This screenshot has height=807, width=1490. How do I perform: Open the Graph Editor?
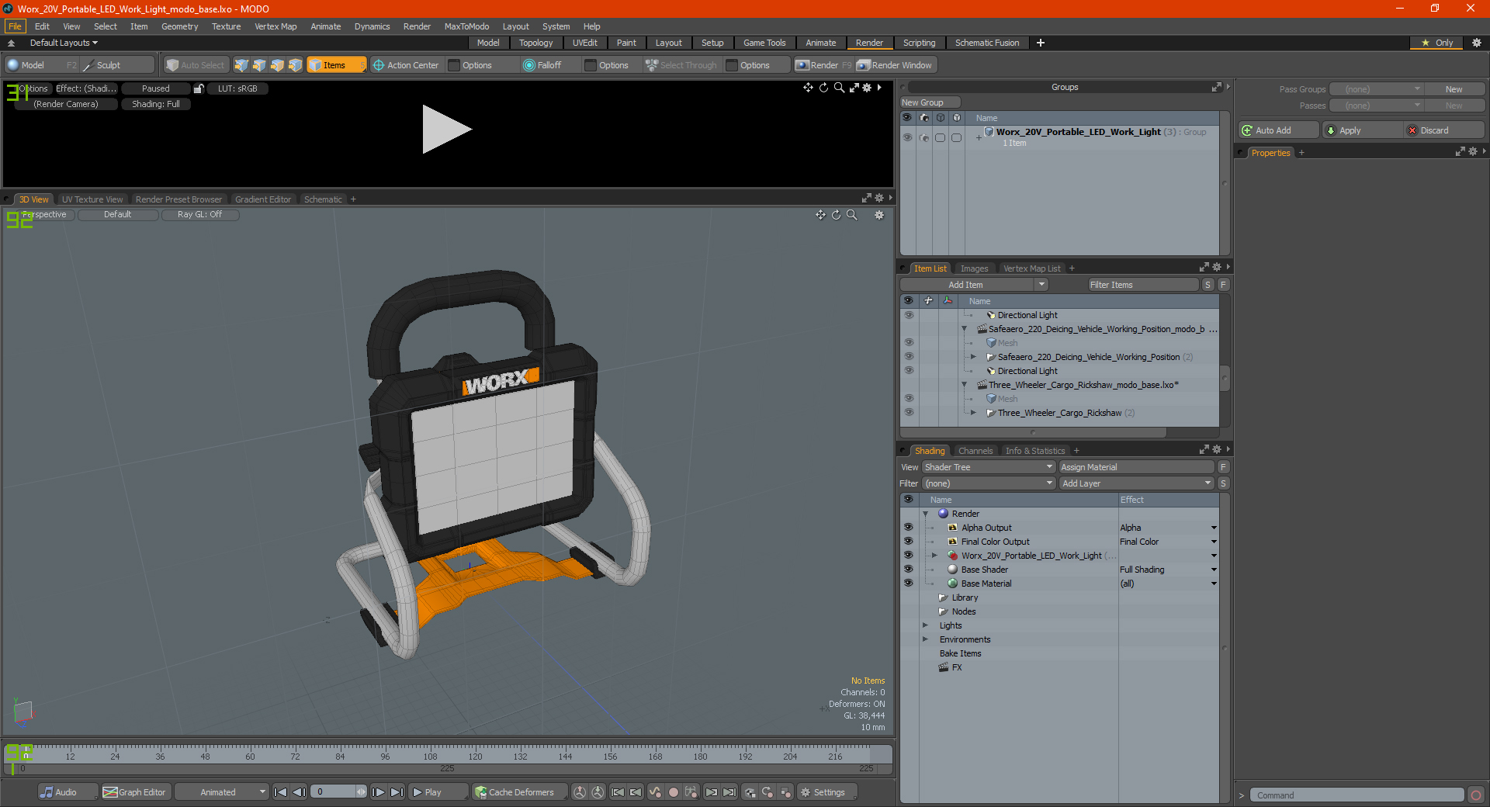135,792
